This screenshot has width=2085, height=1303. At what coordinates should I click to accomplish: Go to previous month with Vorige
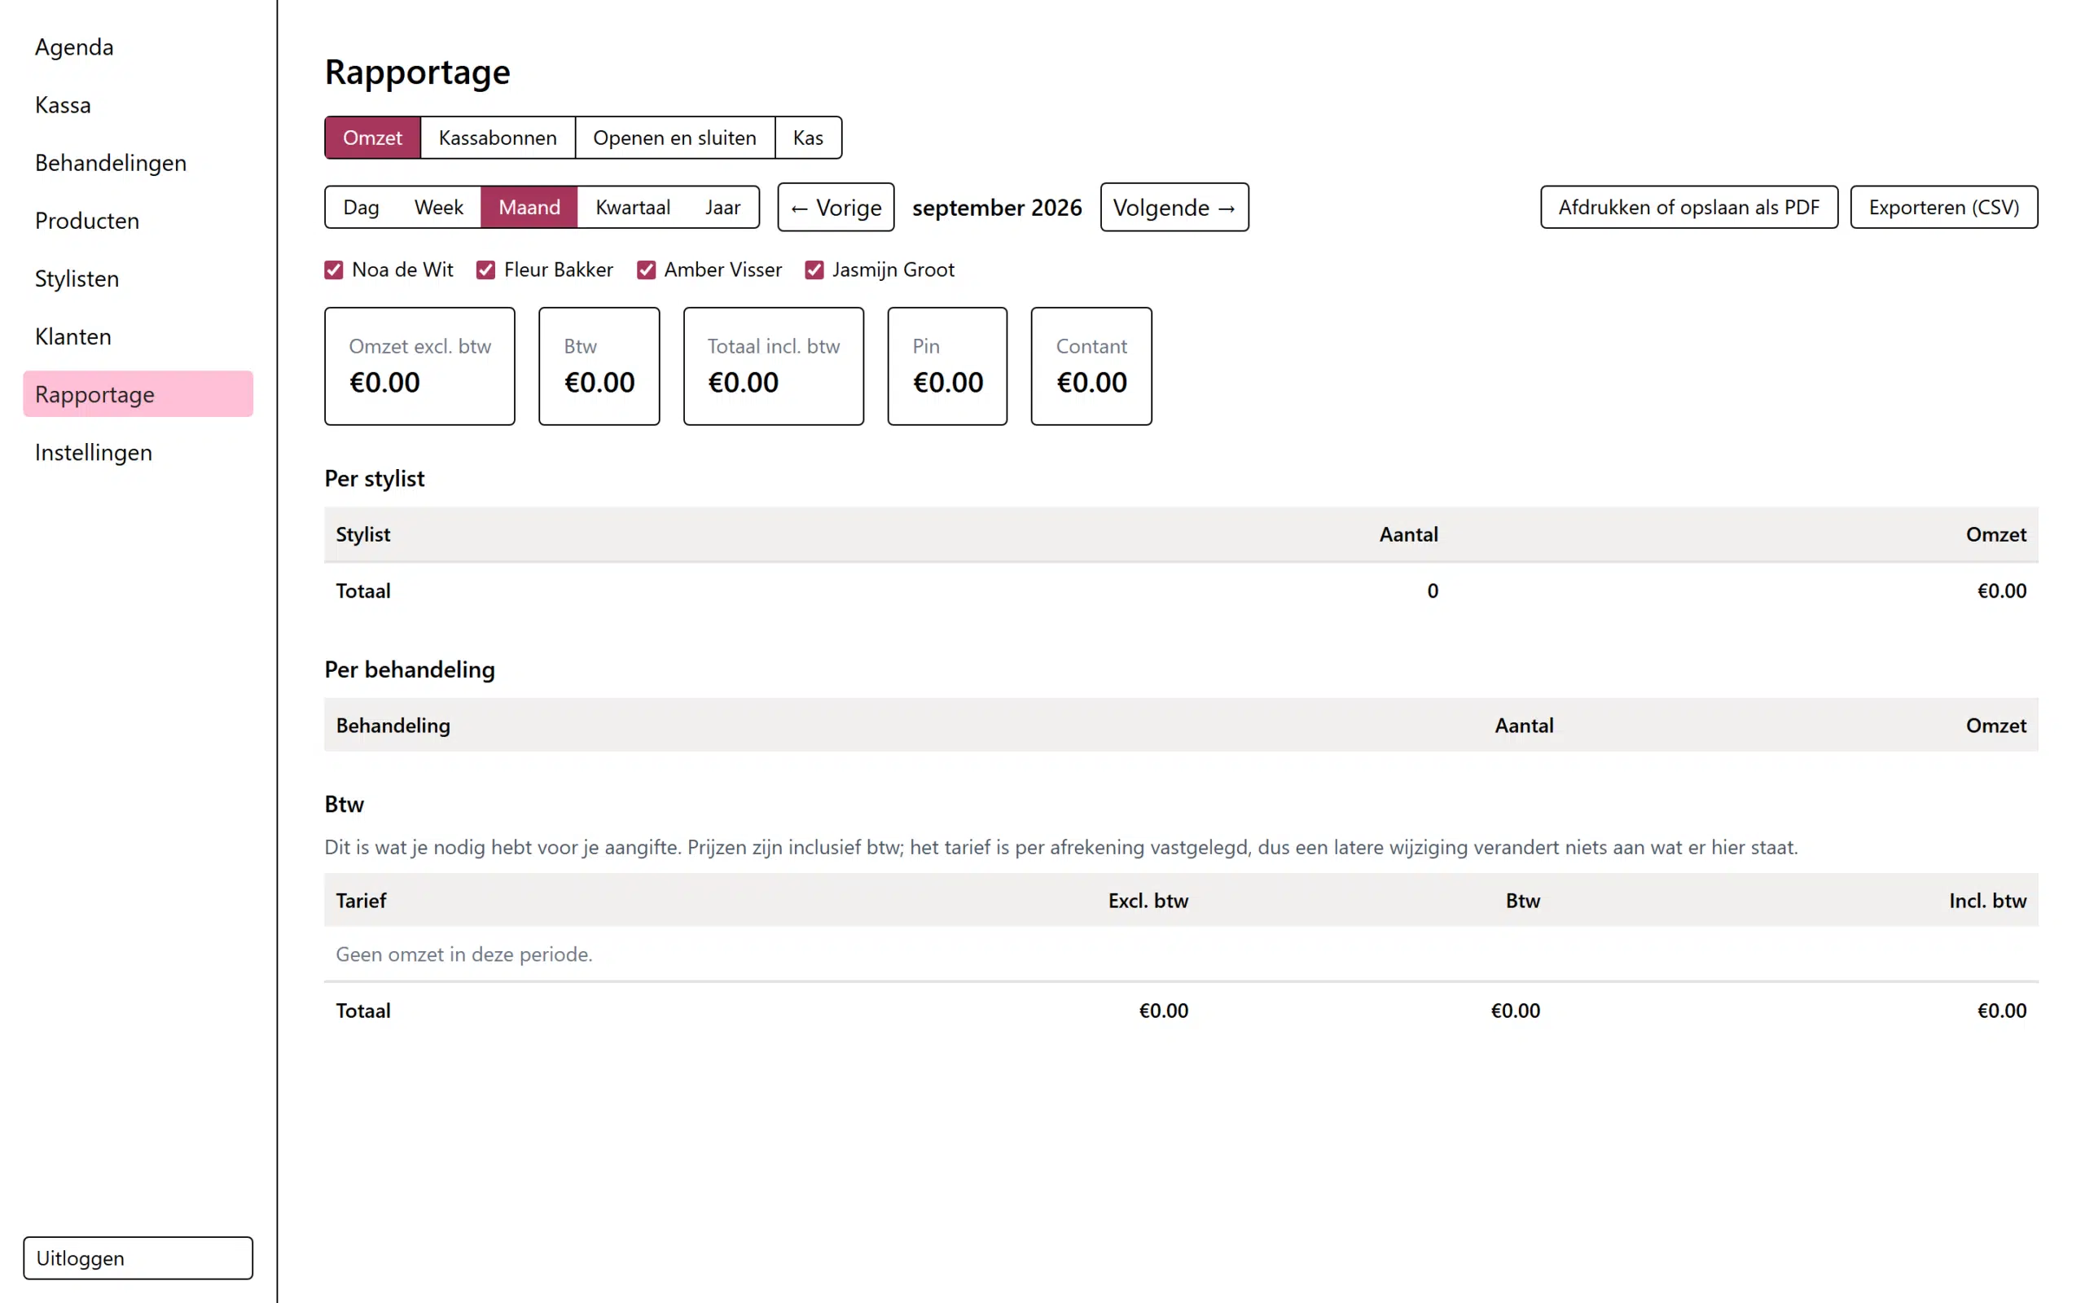(836, 207)
